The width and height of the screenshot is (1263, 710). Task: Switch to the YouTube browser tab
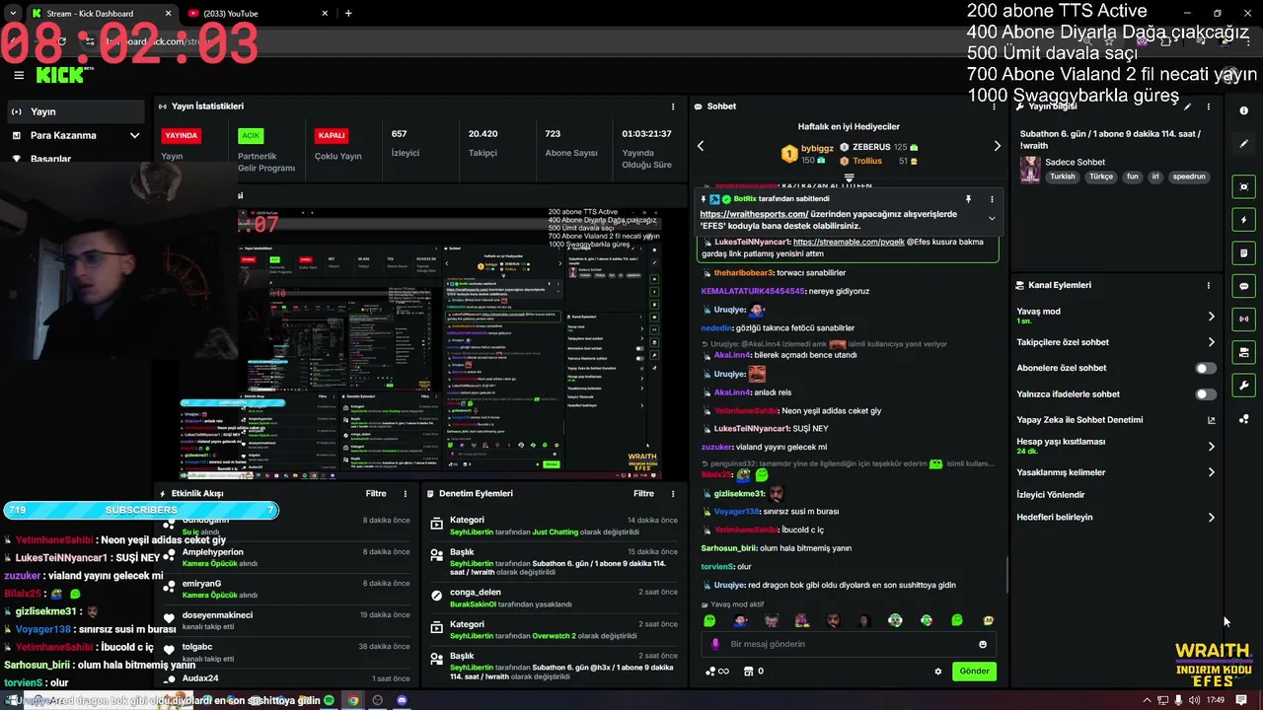point(257,13)
